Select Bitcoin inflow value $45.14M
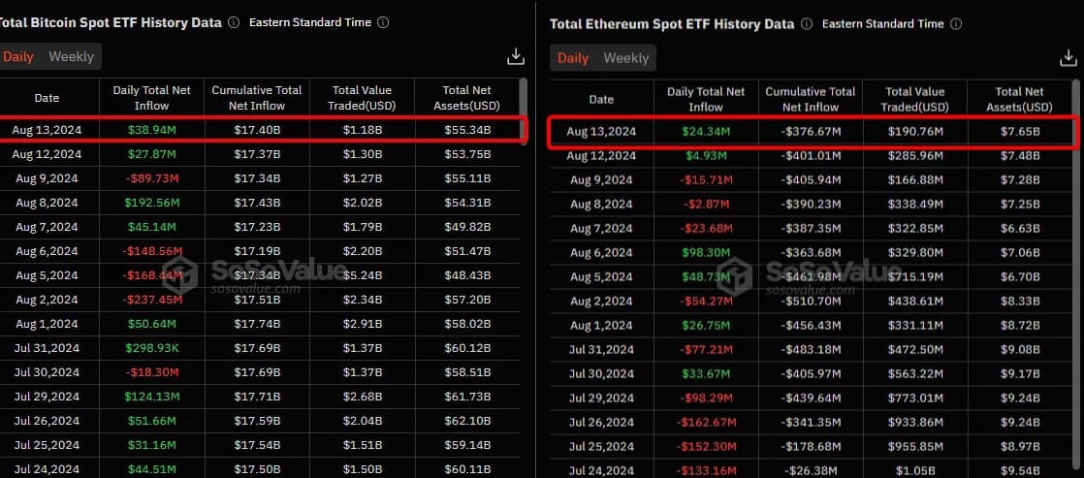This screenshot has width=1084, height=478. 151,227
